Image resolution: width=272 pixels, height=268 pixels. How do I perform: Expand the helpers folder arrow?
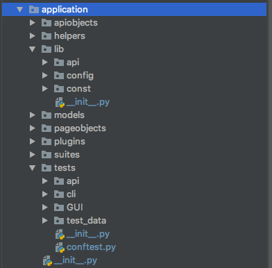33,36
